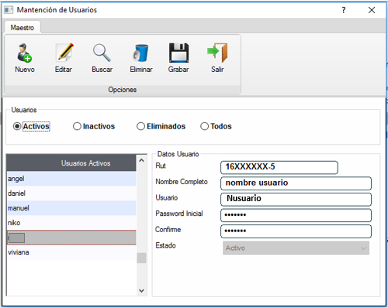The image size is (388, 308).
Task: Select user viviana in list
Action: point(71,252)
